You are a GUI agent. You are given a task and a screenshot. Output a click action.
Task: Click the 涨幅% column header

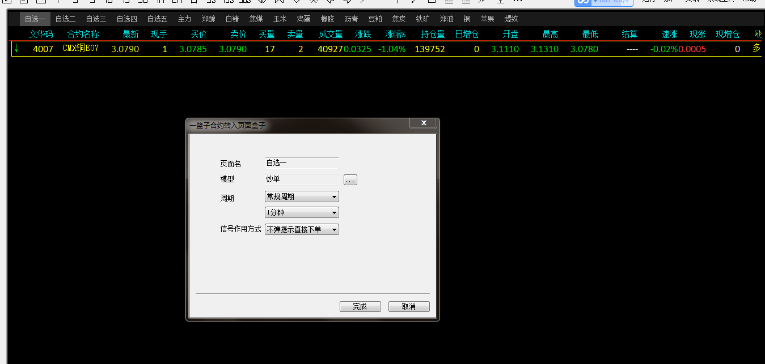[395, 35]
